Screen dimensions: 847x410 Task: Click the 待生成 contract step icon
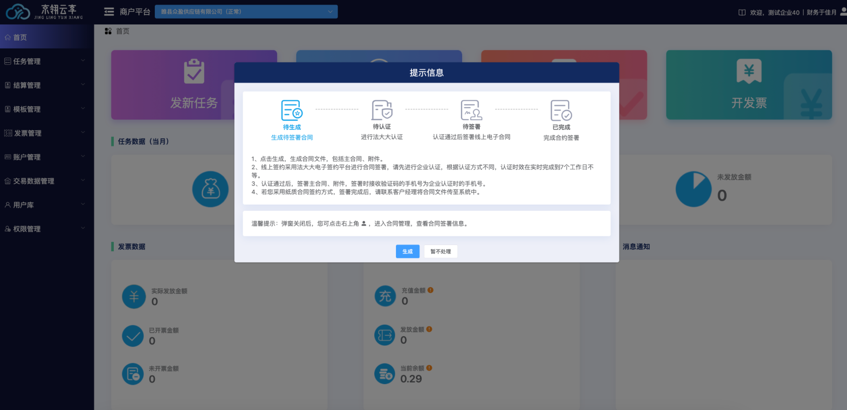click(292, 110)
